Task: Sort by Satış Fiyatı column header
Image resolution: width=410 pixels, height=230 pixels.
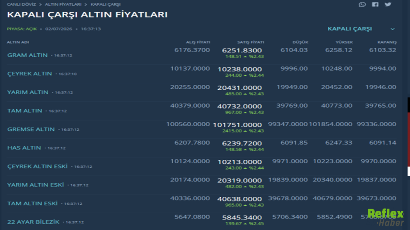Action: point(251,42)
